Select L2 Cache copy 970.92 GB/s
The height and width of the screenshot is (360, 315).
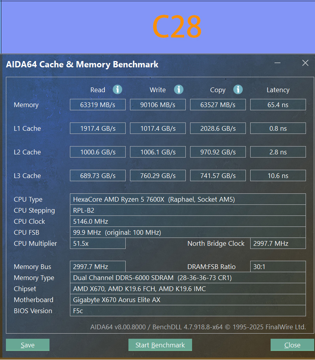[x=218, y=152]
